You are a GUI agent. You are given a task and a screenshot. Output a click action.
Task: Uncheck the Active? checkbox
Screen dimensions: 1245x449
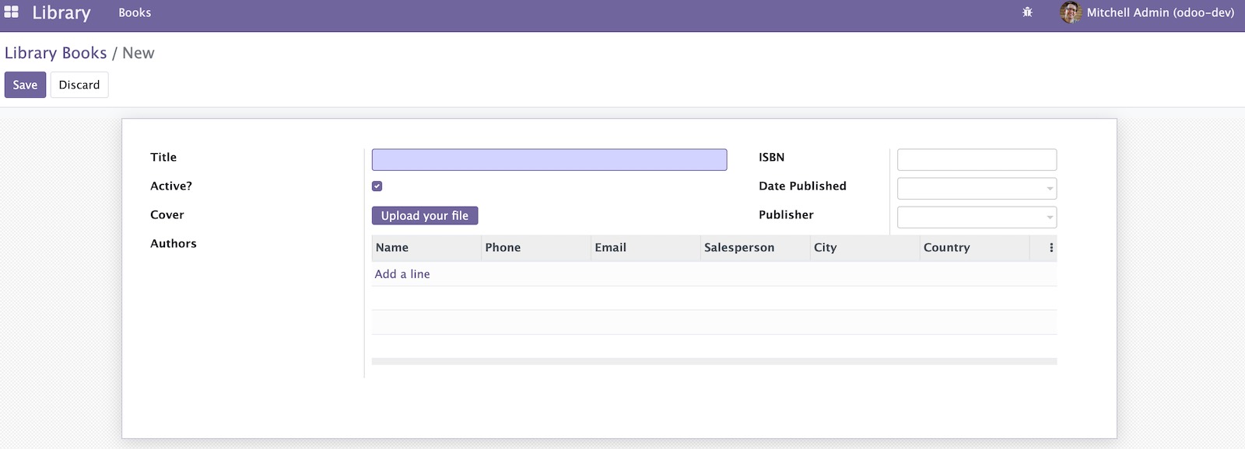pos(377,186)
